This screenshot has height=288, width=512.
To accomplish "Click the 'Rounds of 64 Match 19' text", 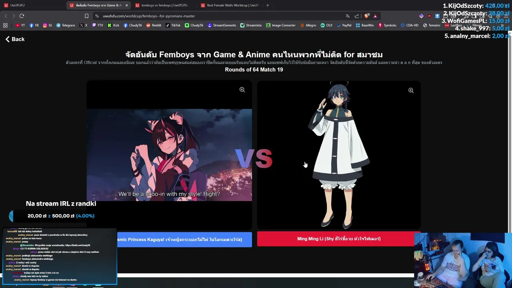I will (x=254, y=70).
